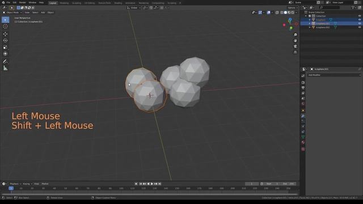363x204 pixels.
Task: Switch to Solid viewport shading
Action: (285, 12)
